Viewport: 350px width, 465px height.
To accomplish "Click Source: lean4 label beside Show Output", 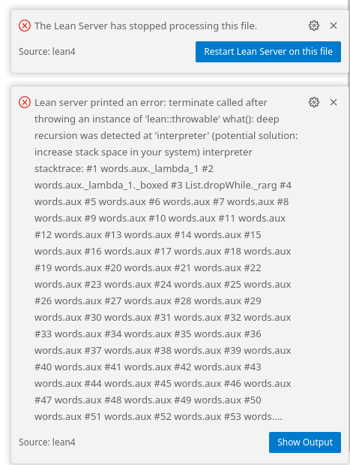I will point(47,442).
